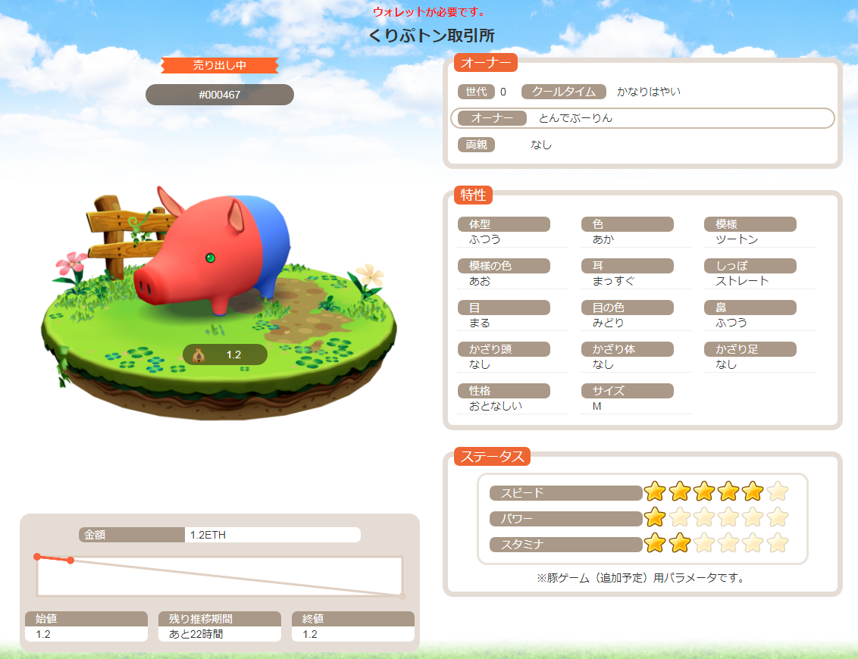
Task: Expand the 性格 trait showing おとなしい
Action: 504,390
